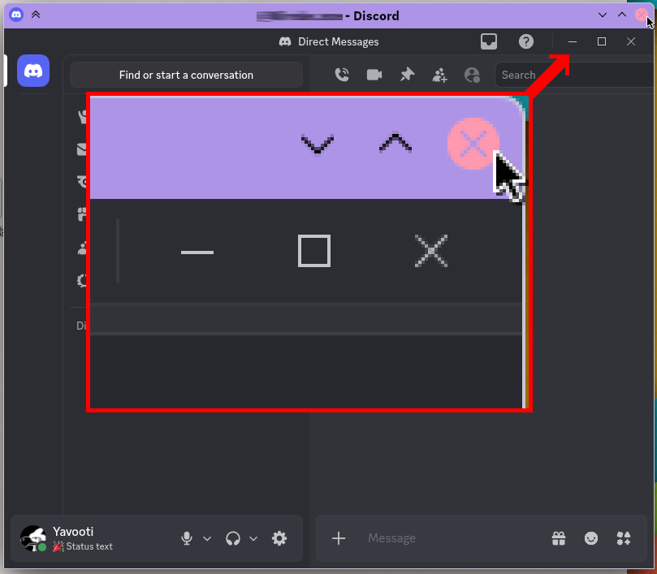657x574 pixels.
Task: Show the user profile panel
Action: (472, 75)
